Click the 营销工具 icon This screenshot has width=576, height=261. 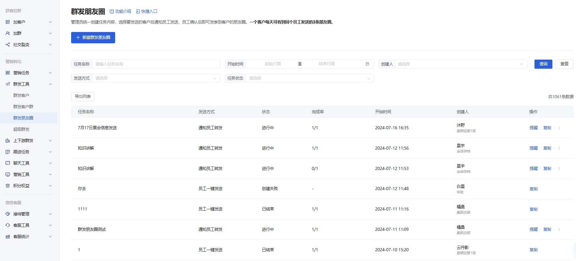8,174
